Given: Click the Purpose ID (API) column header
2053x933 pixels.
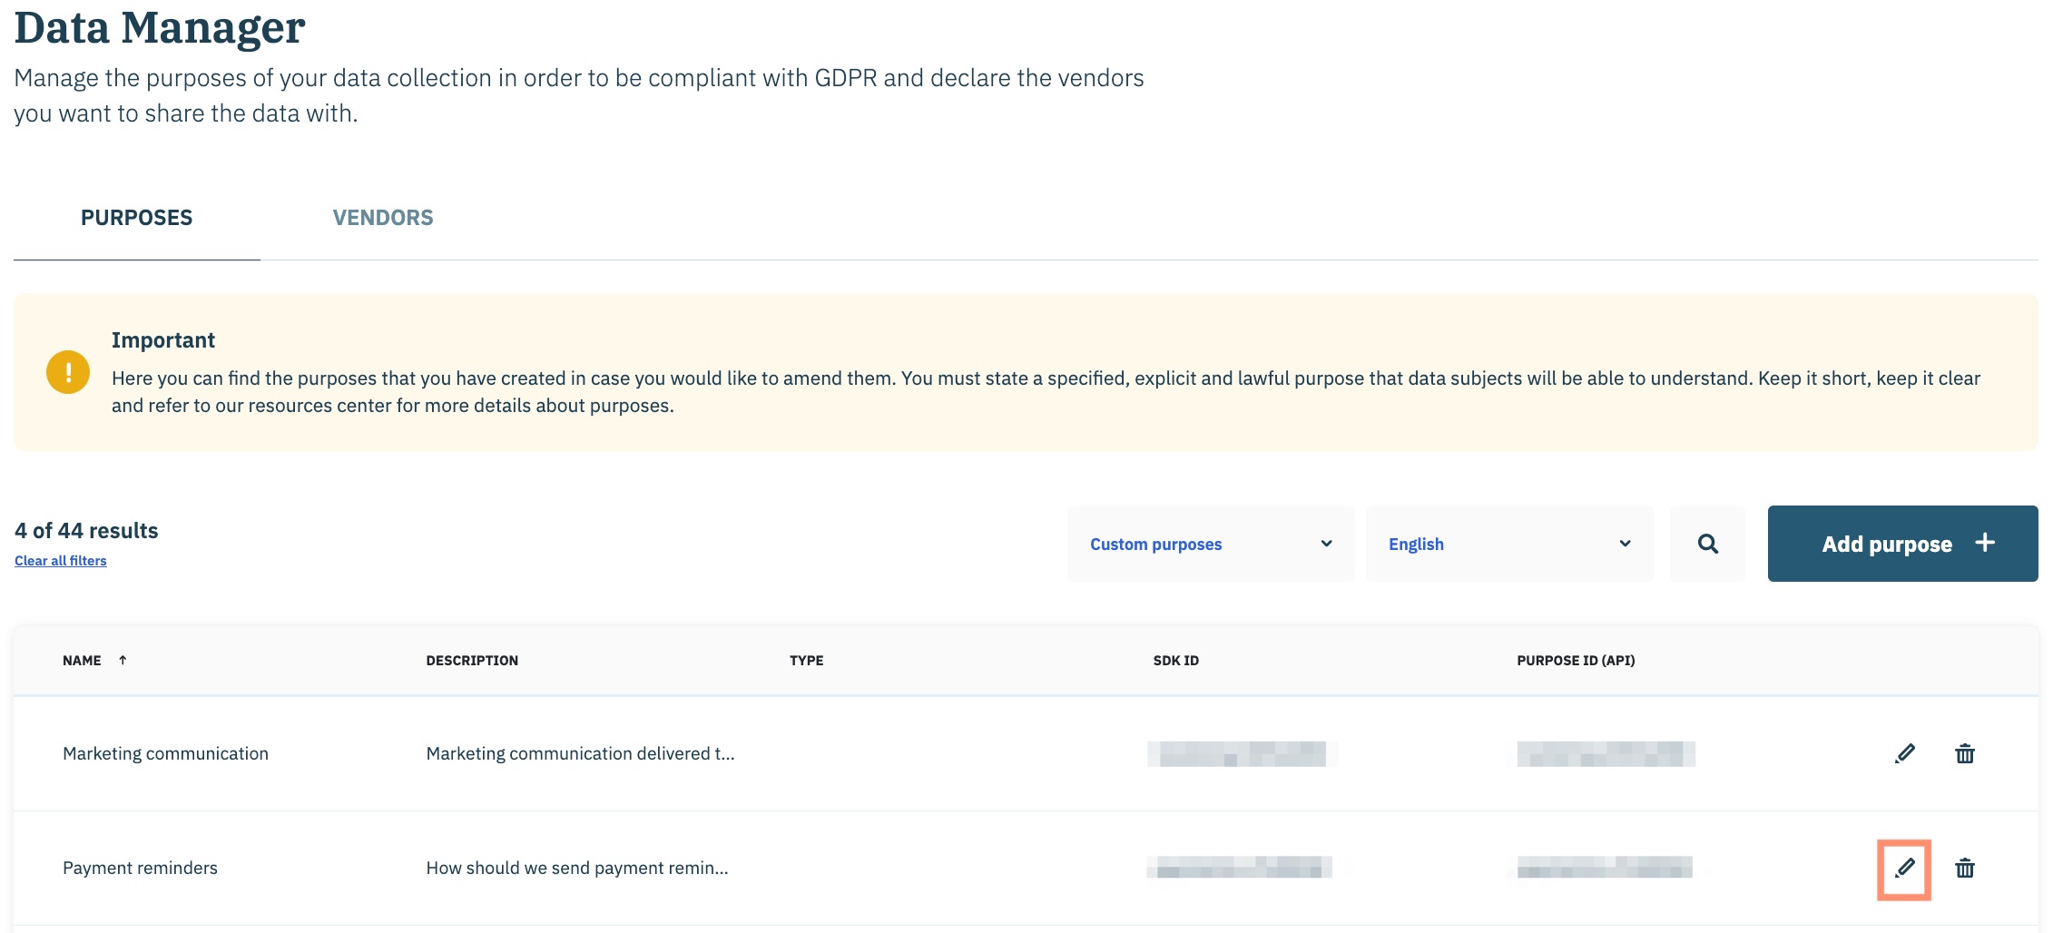Looking at the screenshot, I should 1576,661.
